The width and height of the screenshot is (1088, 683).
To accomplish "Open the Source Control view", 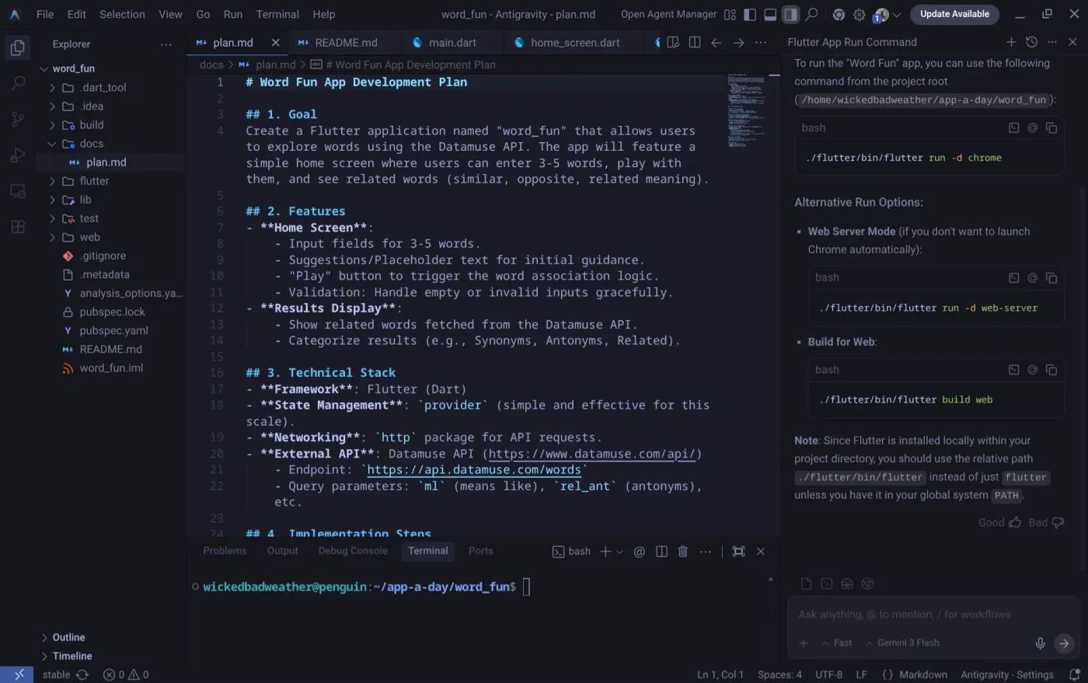I will coord(17,119).
